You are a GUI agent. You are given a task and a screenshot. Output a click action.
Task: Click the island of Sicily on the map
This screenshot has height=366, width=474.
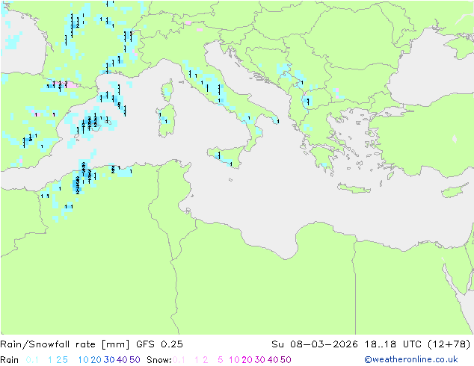pos(226,156)
